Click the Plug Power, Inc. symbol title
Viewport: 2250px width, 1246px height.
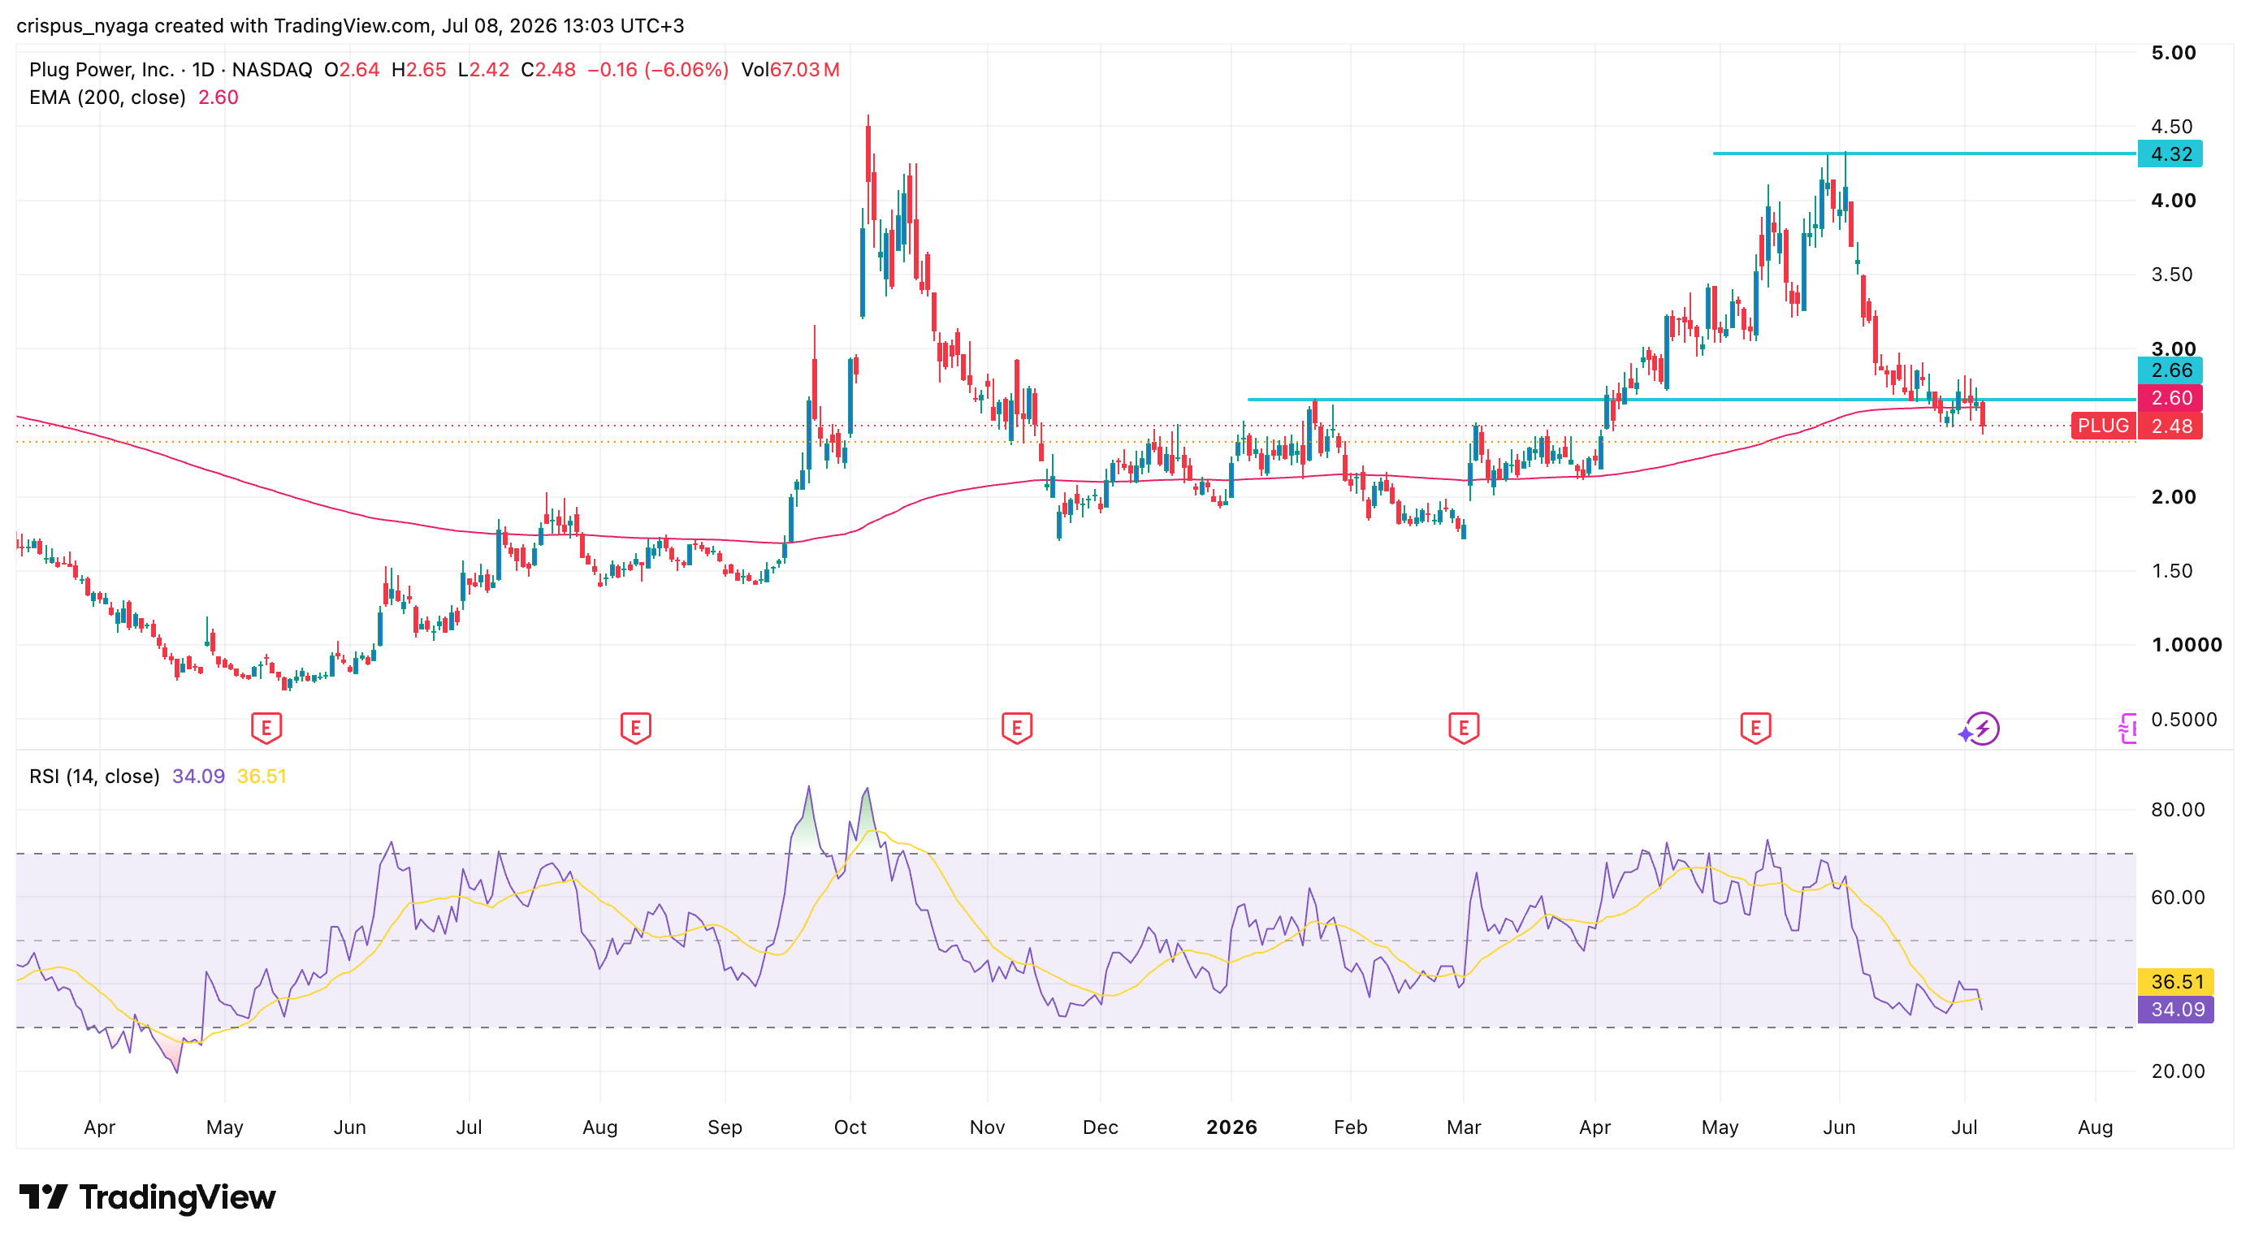(102, 70)
